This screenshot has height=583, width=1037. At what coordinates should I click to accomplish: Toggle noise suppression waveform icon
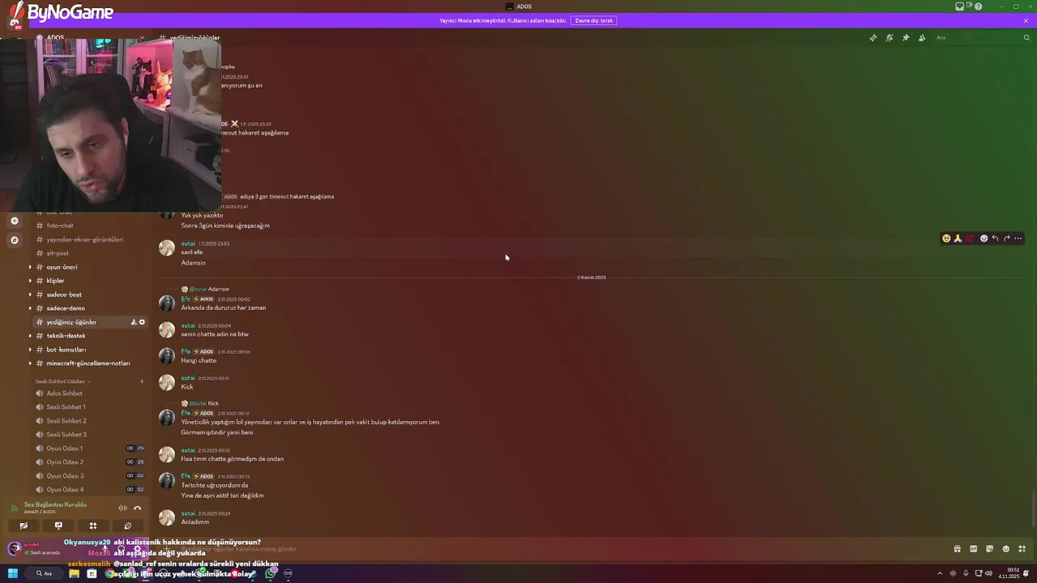[x=122, y=508]
